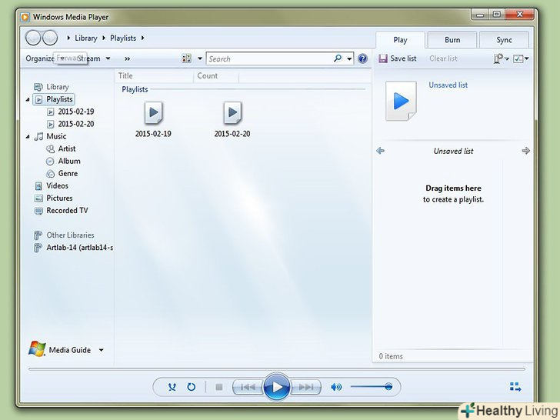Open the Organize dropdown menu
Image resolution: width=560 pixels, height=420 pixels.
pyautogui.click(x=44, y=58)
